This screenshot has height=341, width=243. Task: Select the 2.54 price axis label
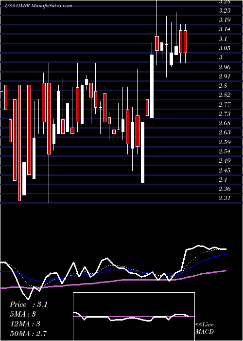coord(225,152)
